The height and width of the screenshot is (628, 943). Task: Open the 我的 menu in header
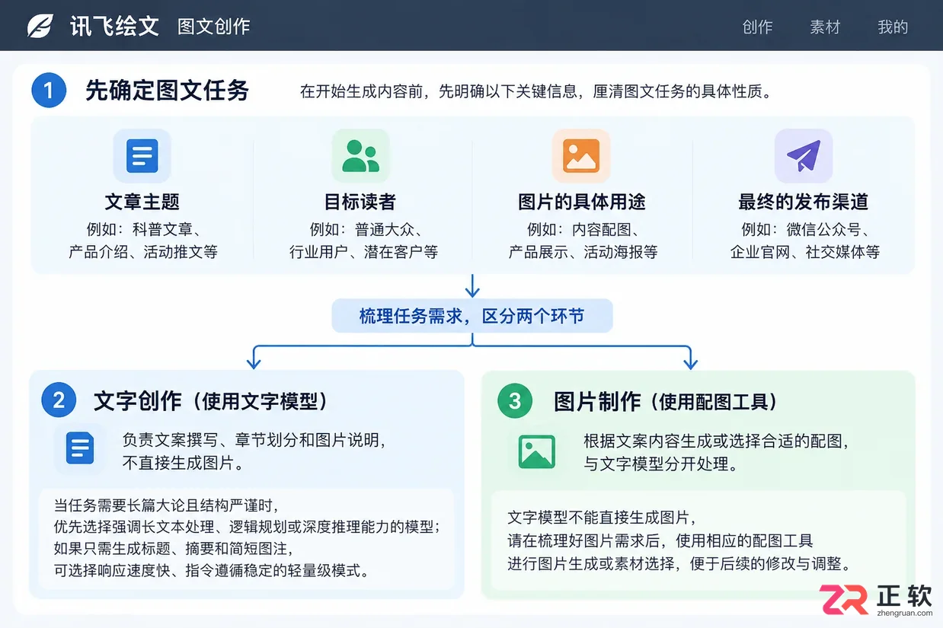(x=893, y=27)
